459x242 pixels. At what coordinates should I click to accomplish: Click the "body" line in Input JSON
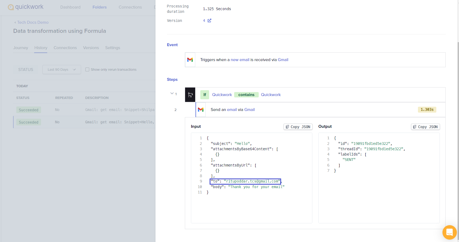point(248,187)
